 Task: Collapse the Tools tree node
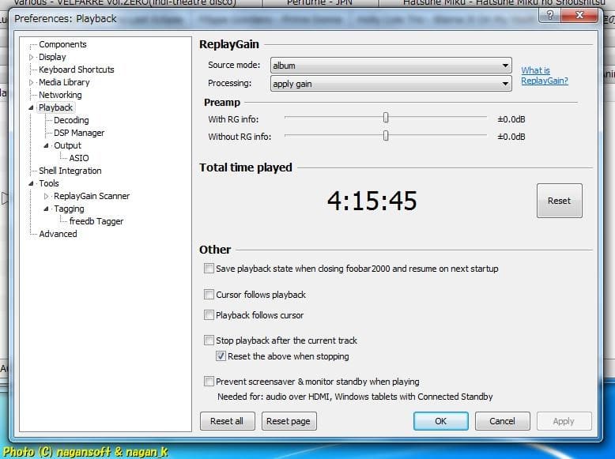(32, 184)
